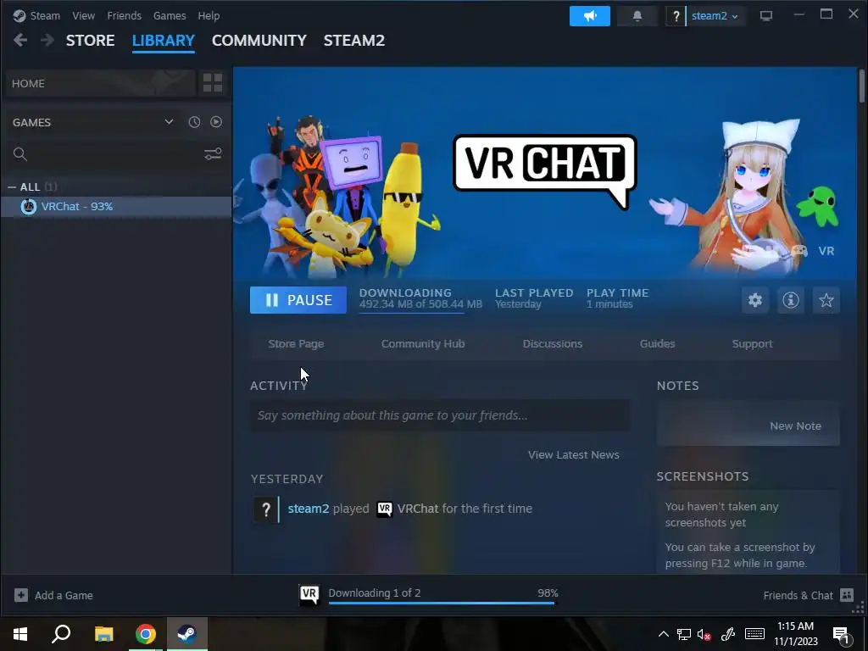Viewport: 868px width, 651px height.
Task: Click the library search magnifier icon
Action: pyautogui.click(x=20, y=154)
